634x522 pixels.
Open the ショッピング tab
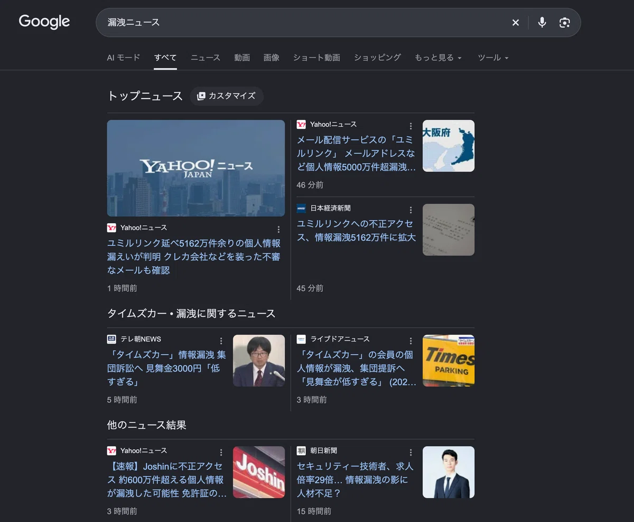[377, 58]
